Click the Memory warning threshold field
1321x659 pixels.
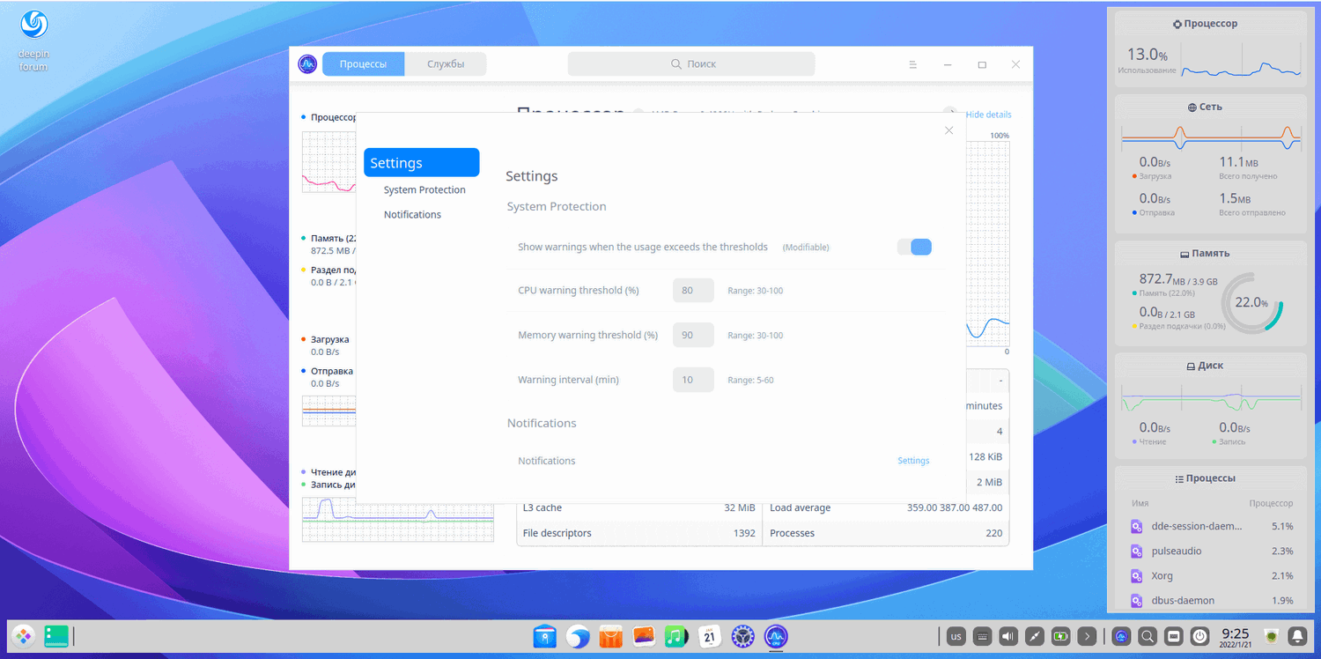coord(693,336)
